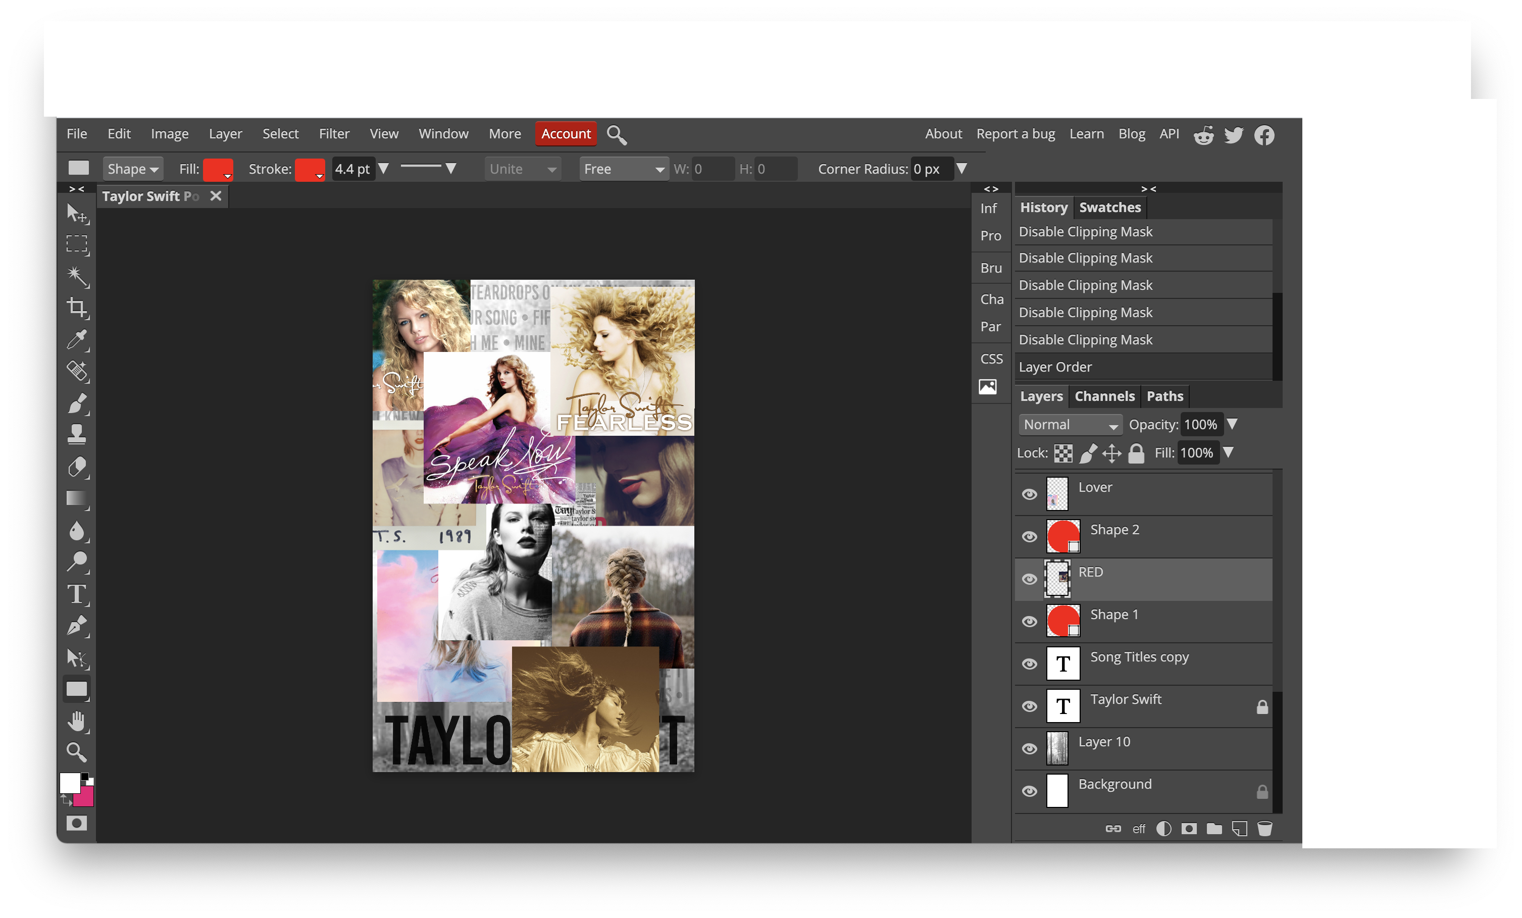The width and height of the screenshot is (1522, 918).
Task: Click the Account button
Action: [x=566, y=134]
